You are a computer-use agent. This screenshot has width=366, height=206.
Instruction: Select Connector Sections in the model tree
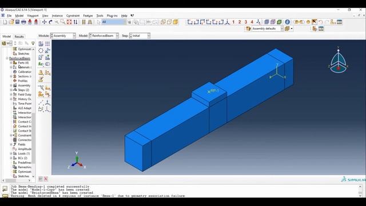point(25,140)
